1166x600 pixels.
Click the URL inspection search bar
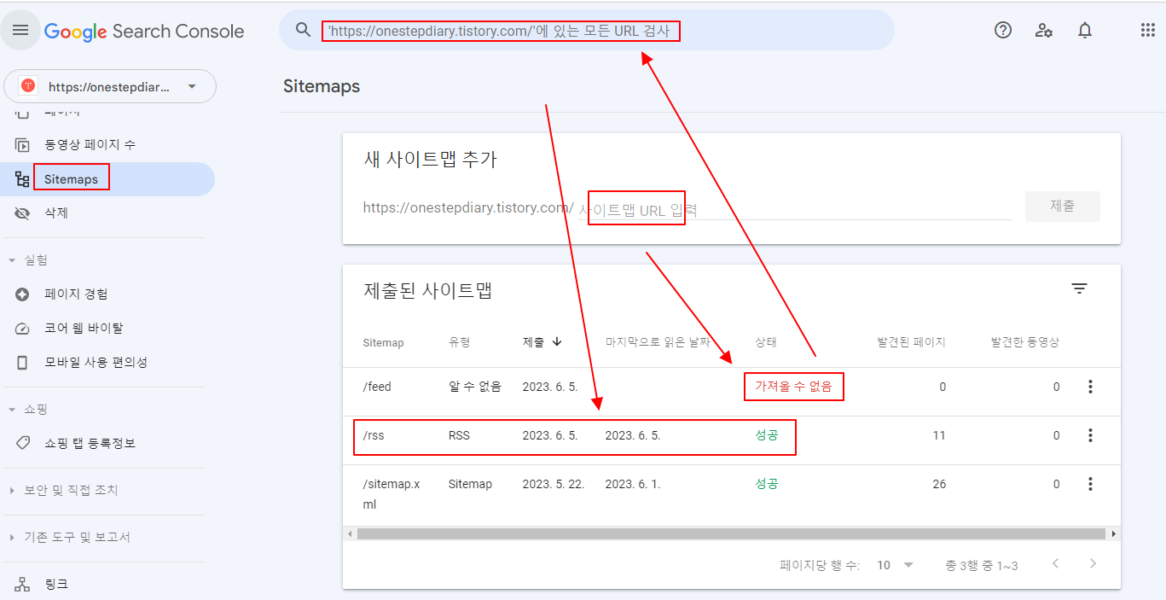coord(587,31)
